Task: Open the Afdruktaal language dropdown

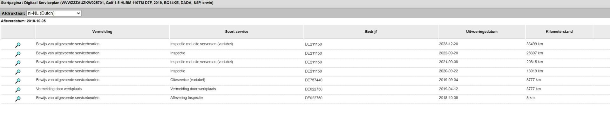Action: [54, 13]
